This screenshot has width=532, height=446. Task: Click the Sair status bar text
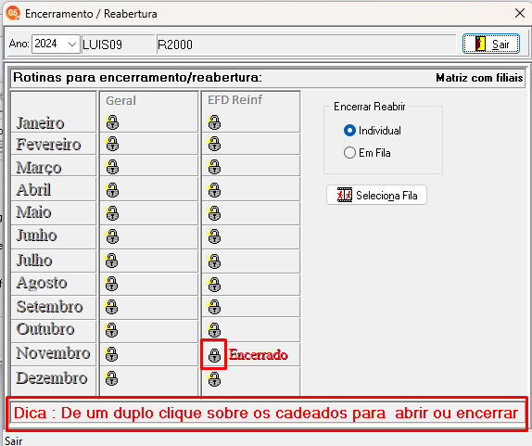(14, 441)
